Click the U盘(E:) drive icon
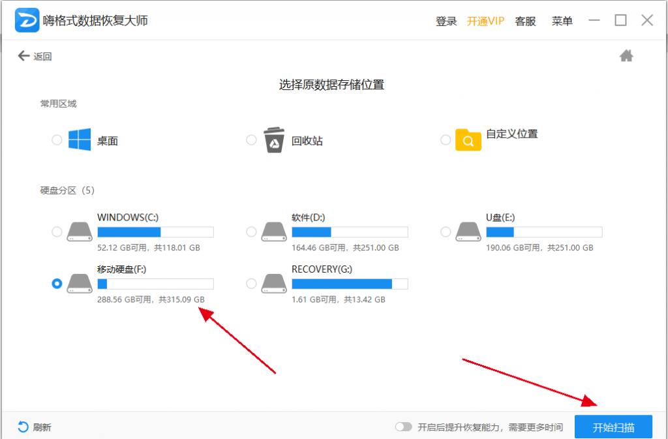668x439 pixels. [x=468, y=232]
